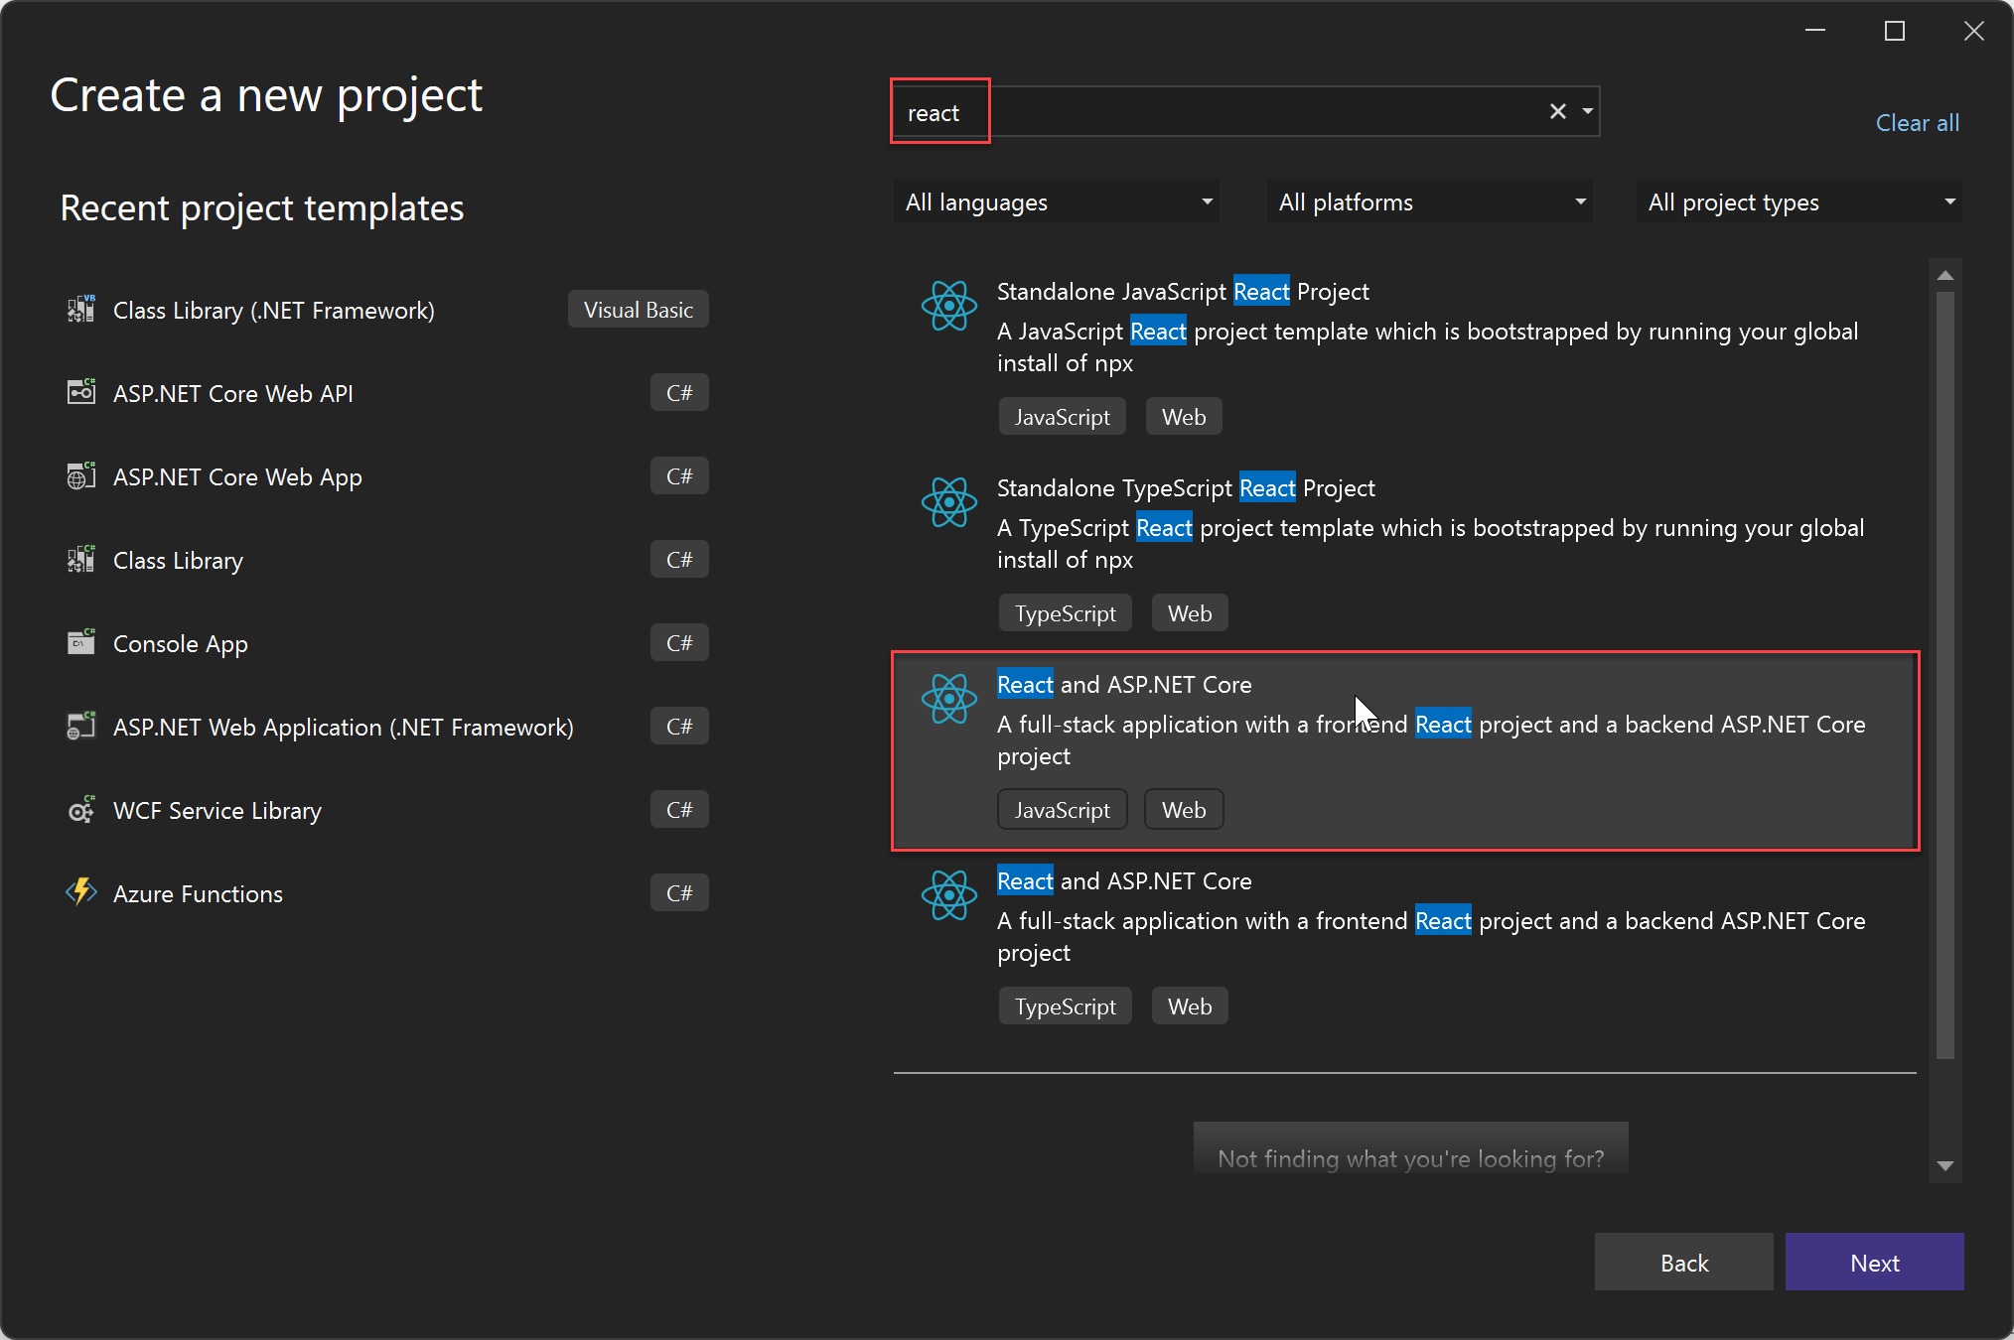Open the All platforms dropdown
Viewport: 2014px width, 1340px height.
[1428, 201]
